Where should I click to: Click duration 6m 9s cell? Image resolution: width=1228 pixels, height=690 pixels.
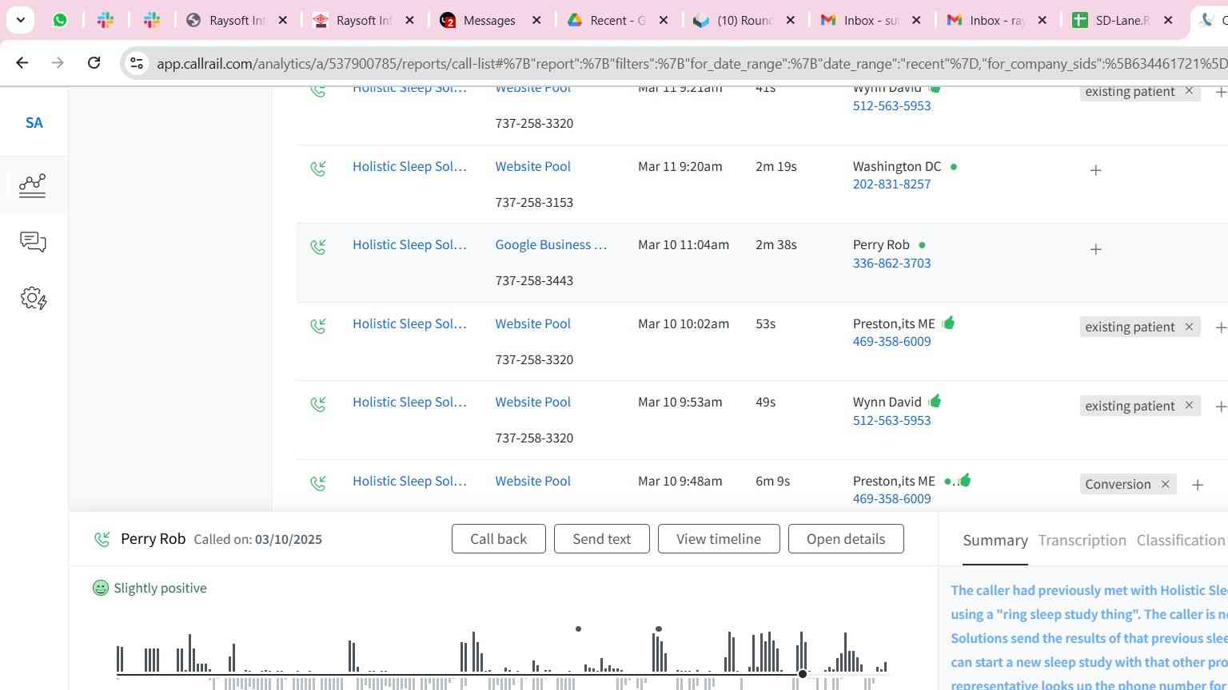coord(772,481)
